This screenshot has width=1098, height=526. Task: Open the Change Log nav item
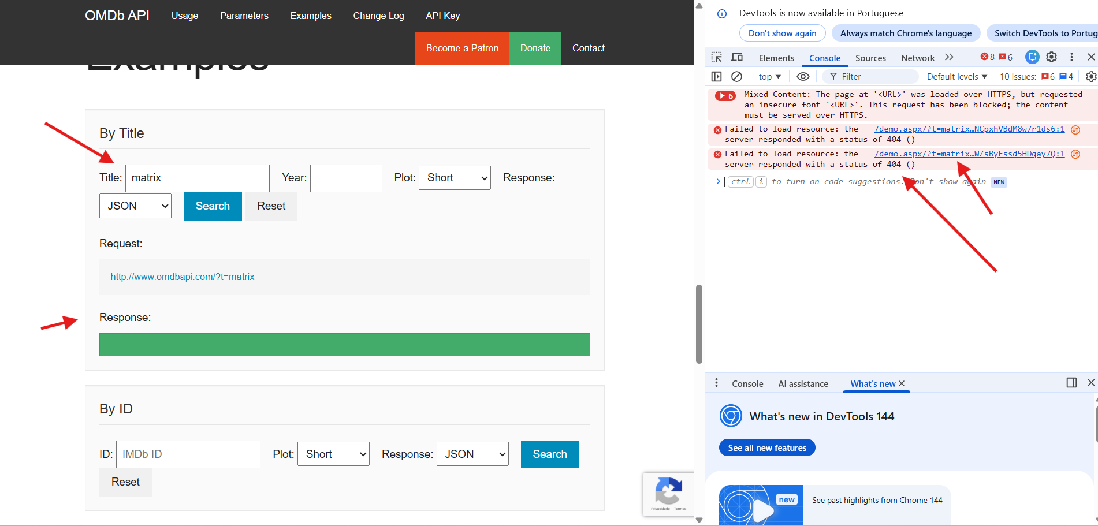pyautogui.click(x=378, y=16)
